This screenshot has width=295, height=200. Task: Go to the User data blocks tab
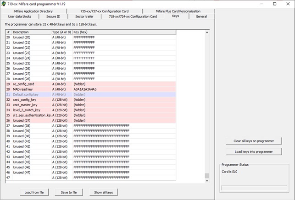[20, 16]
